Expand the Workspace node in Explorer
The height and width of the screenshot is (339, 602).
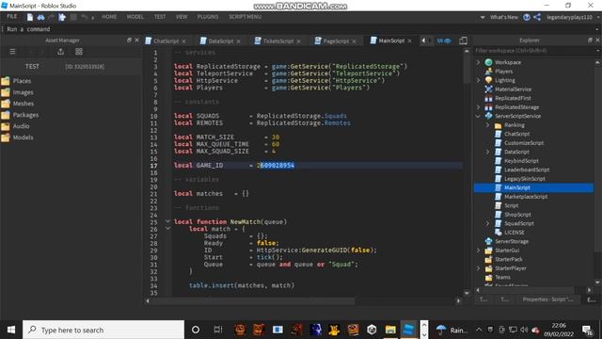point(479,62)
